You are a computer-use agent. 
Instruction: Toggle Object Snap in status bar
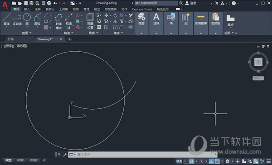tap(217, 161)
